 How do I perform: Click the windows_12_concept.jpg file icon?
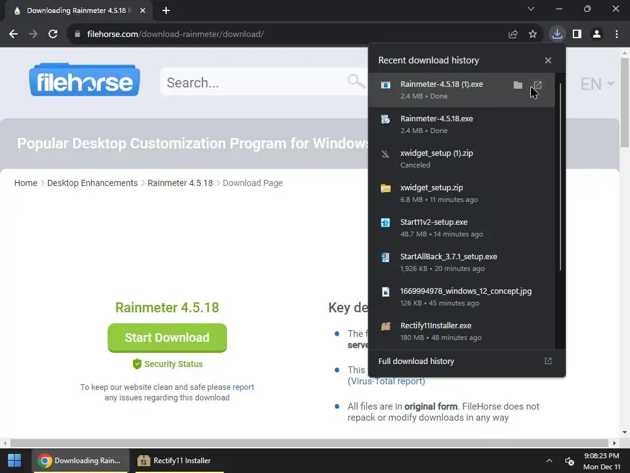pos(385,291)
